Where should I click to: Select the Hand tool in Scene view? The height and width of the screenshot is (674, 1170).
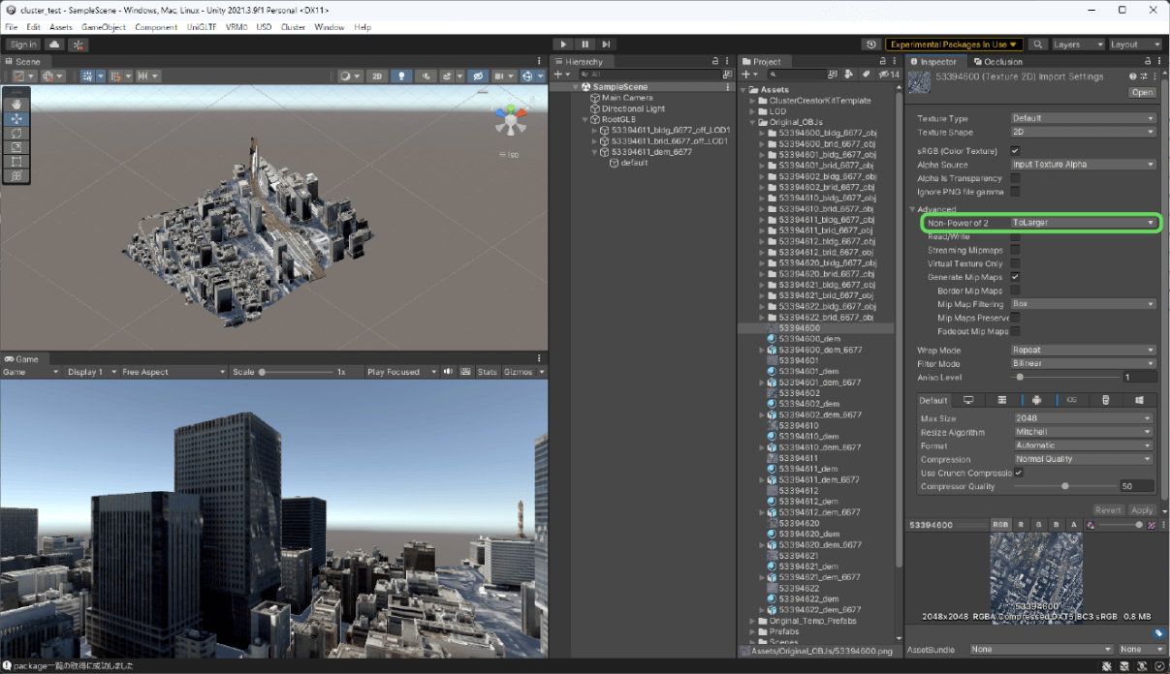(16, 104)
